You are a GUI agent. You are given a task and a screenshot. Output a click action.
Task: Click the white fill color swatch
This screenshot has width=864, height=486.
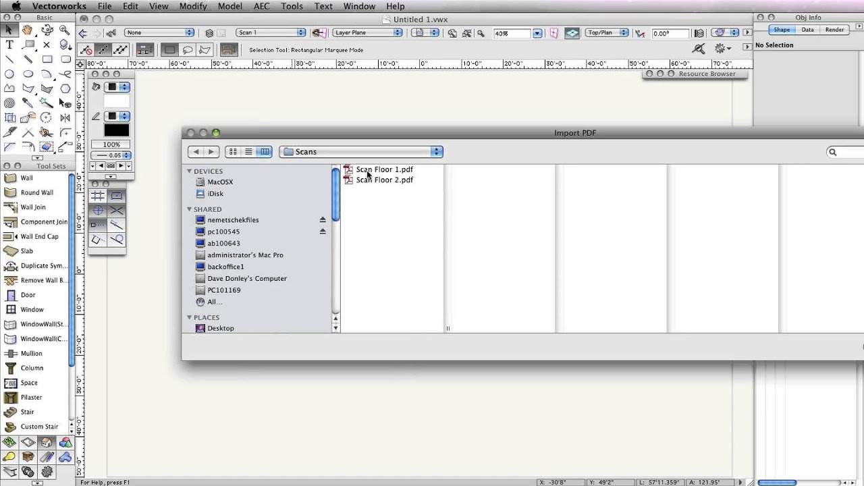tap(116, 101)
